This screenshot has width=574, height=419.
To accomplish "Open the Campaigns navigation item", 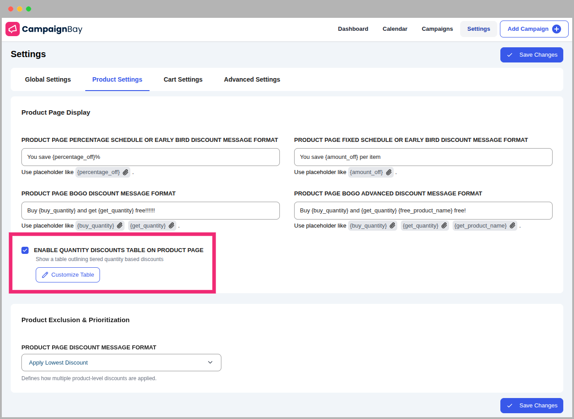I will (x=437, y=29).
